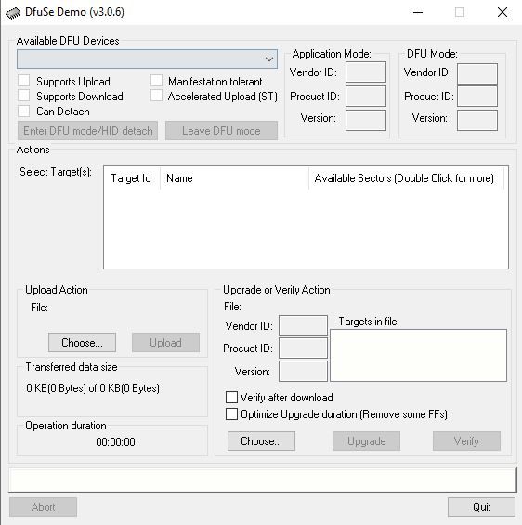This screenshot has width=522, height=525.
Task: Click the Quit button
Action: [x=481, y=507]
